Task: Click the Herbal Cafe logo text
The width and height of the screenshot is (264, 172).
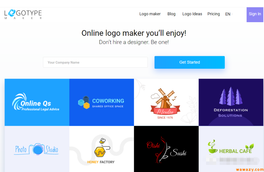Action: tap(235, 151)
